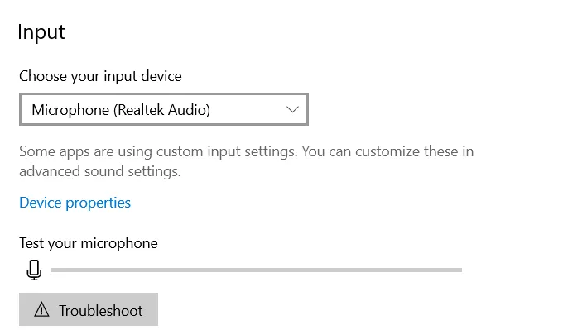Click the microphone icon beside the level bar

click(34, 270)
